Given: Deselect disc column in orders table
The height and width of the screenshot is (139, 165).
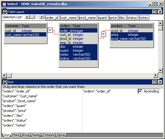Looking at the screenshot, I should 79,47.
